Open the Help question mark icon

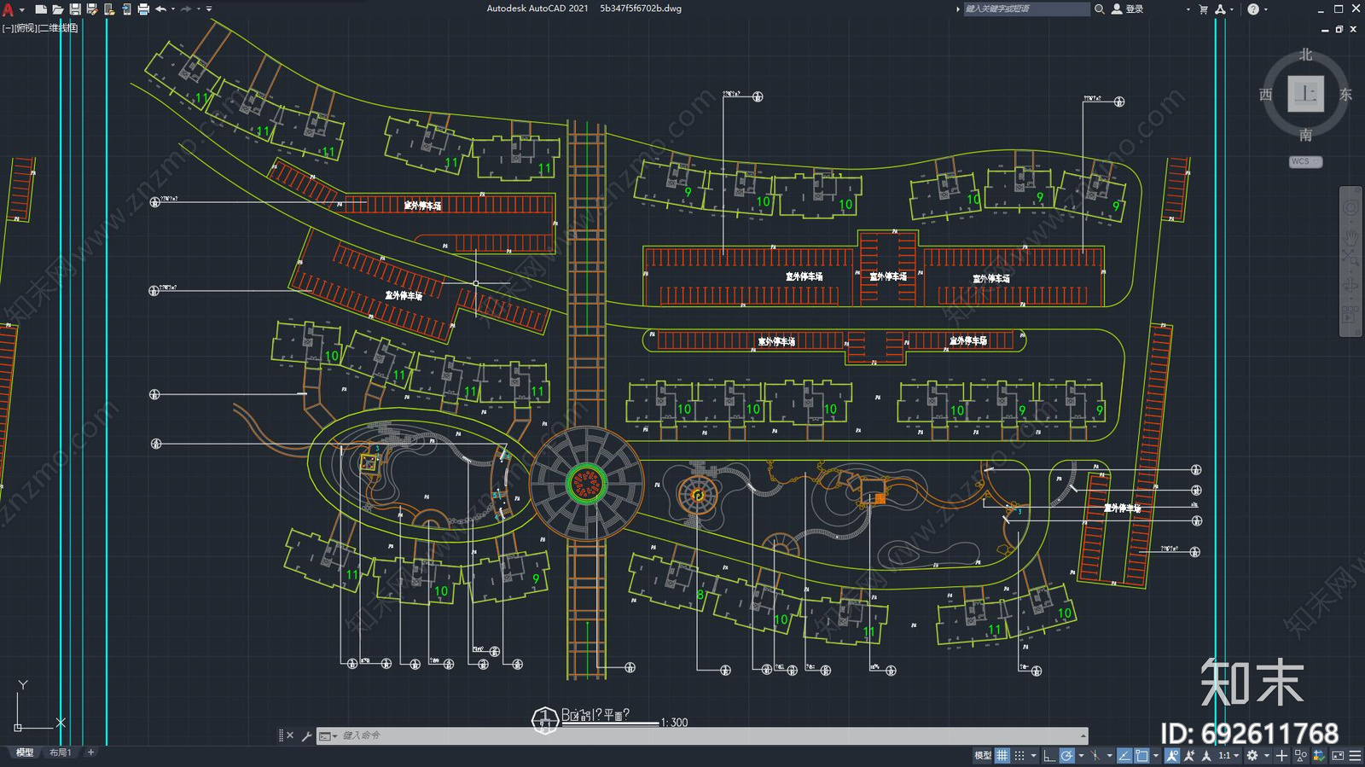[x=1253, y=9]
